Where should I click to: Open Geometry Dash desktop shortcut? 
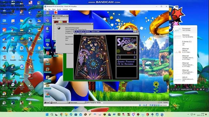tap(22, 86)
